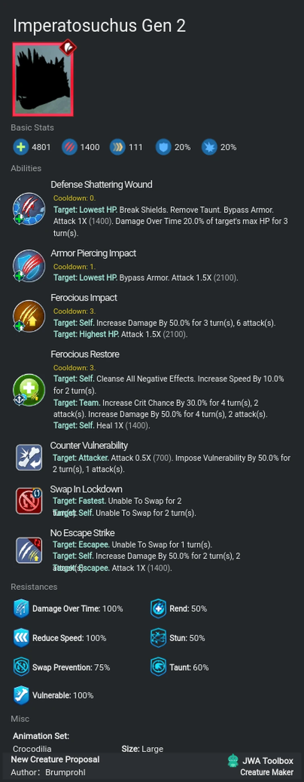Click the Taunt resistance icon

click(x=158, y=667)
